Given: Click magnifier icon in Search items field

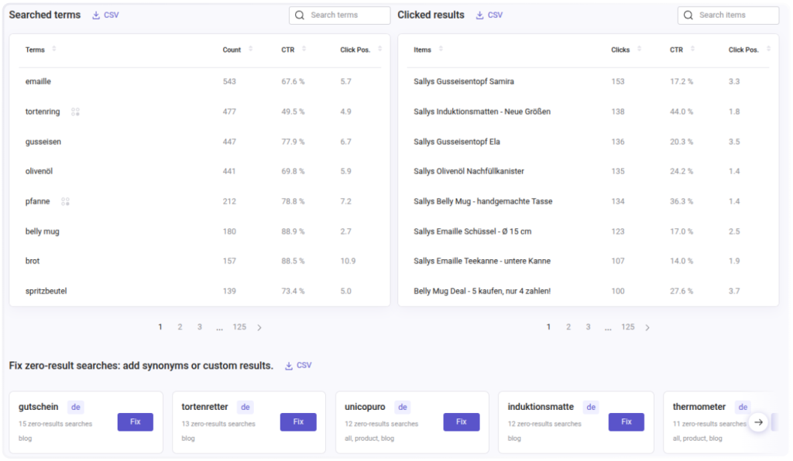Looking at the screenshot, I should click(688, 15).
